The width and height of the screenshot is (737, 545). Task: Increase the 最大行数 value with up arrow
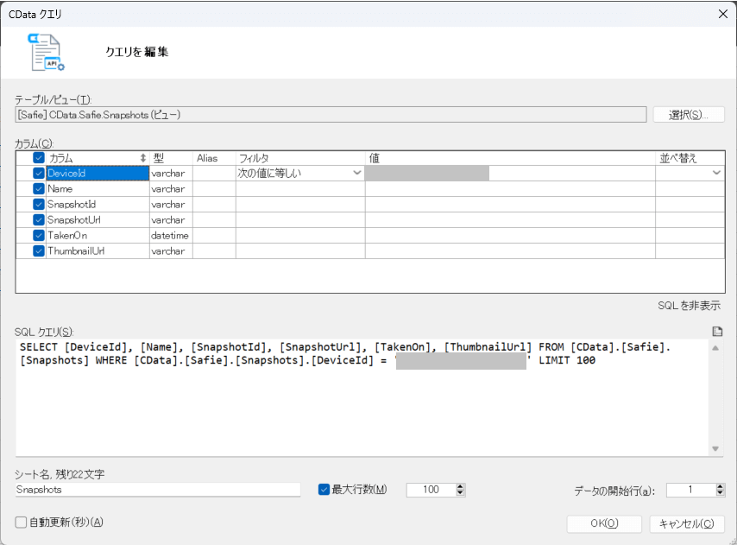click(460, 486)
